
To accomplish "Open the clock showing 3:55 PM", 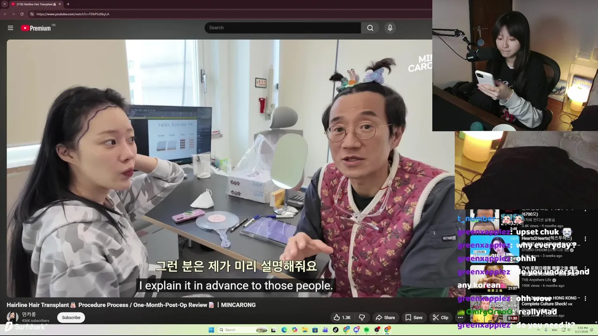I will click(582, 330).
